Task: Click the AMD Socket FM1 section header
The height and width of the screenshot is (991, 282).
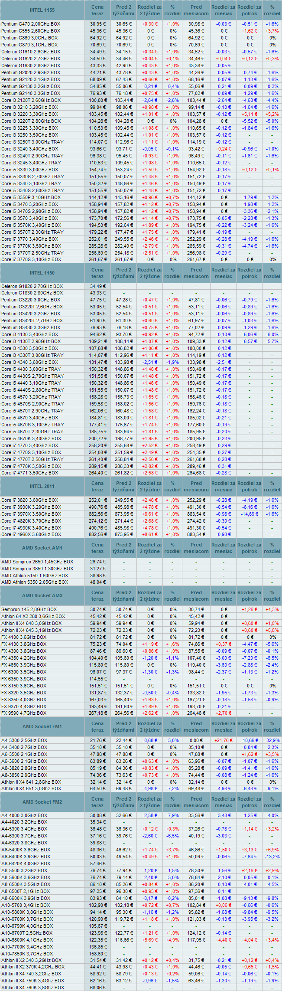Action: pyautogui.click(x=42, y=726)
